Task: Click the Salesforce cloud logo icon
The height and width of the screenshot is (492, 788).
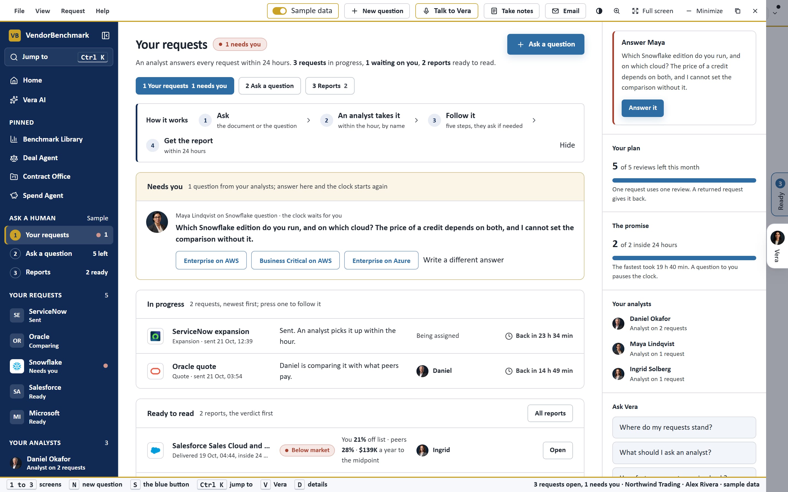Action: pyautogui.click(x=155, y=450)
